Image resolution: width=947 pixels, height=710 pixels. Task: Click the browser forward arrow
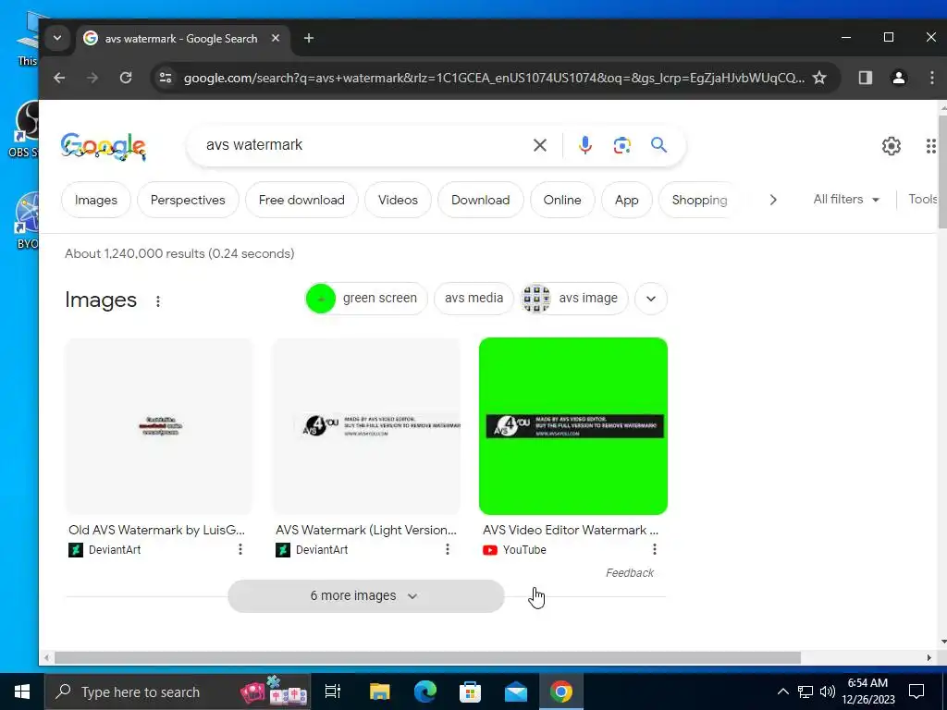pyautogui.click(x=92, y=78)
